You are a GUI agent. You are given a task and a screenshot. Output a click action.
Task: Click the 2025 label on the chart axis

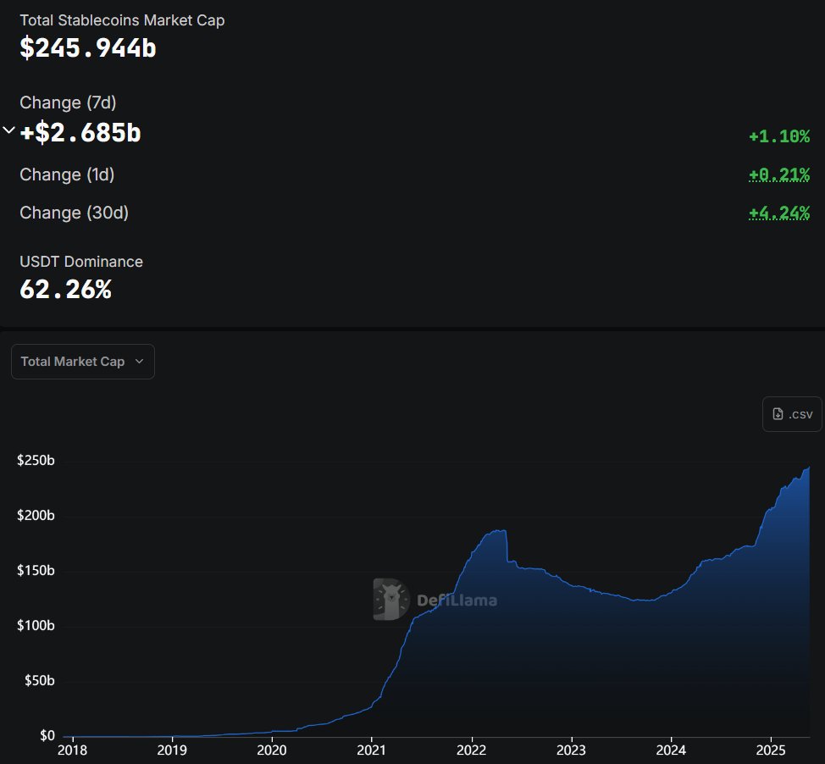[771, 750]
